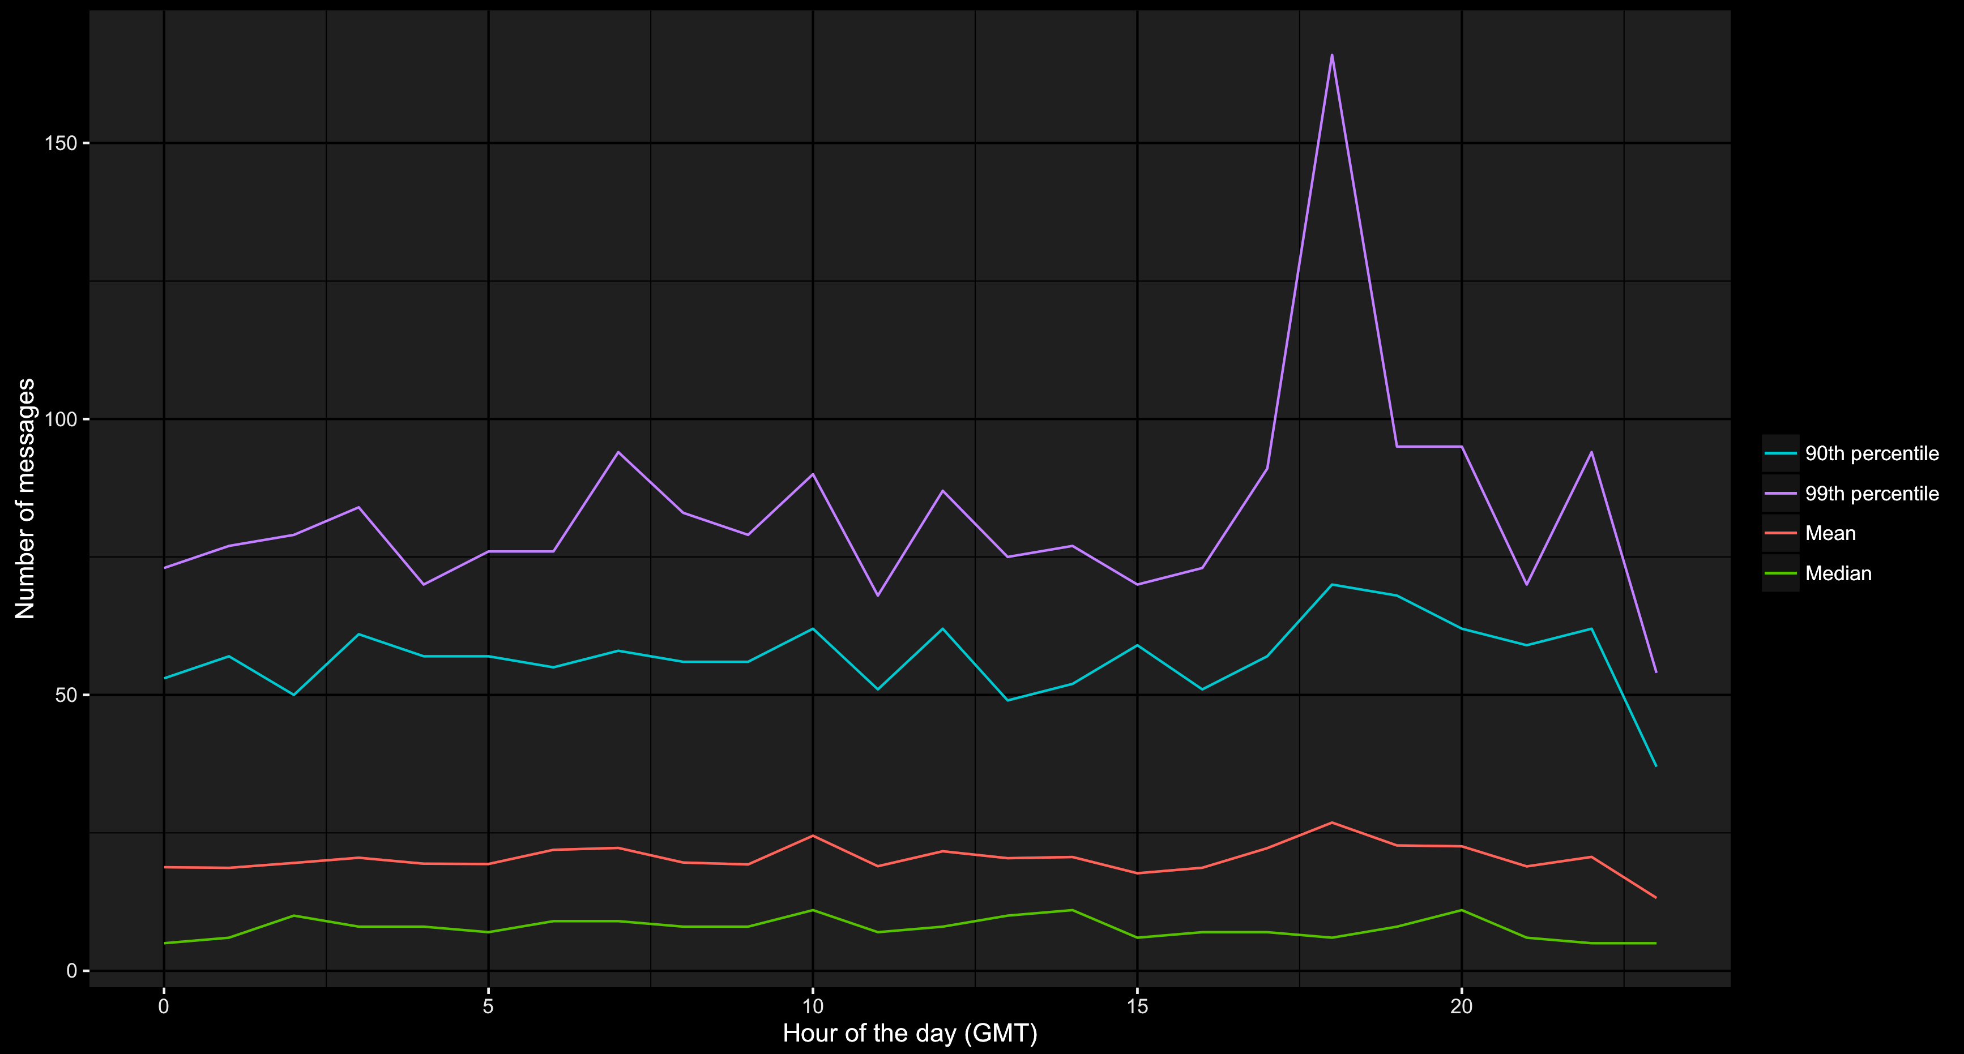The width and height of the screenshot is (1964, 1054).
Task: Click the x-axis tick label 0
Action: coord(164,1006)
